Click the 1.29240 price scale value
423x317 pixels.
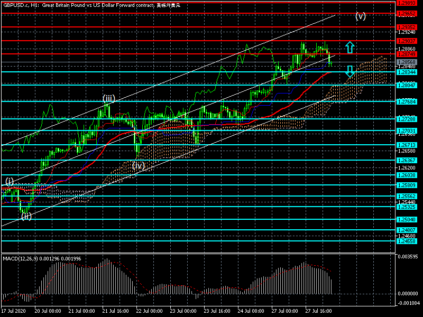[407, 32]
